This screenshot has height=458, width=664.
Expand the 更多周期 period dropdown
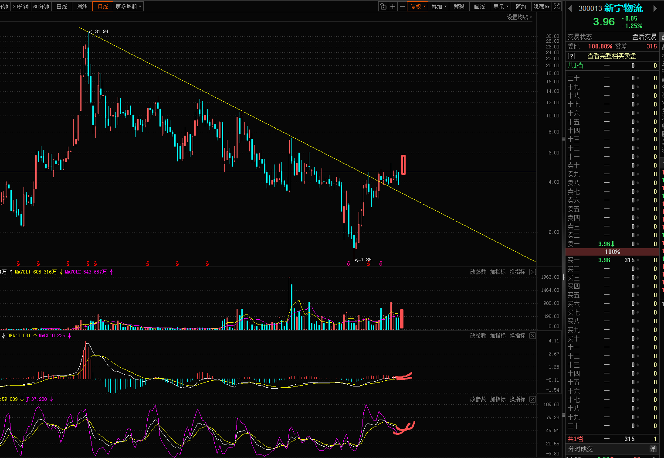pyautogui.click(x=128, y=7)
